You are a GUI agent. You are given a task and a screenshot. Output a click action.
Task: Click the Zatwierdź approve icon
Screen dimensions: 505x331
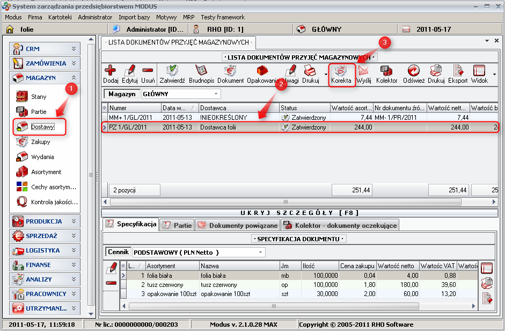[172, 70]
